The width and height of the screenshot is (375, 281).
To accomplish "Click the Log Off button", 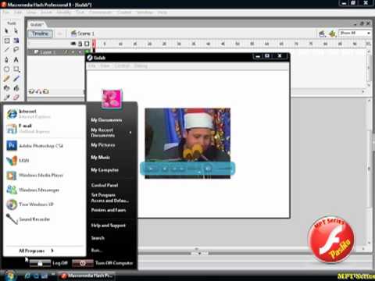I will pos(48,263).
